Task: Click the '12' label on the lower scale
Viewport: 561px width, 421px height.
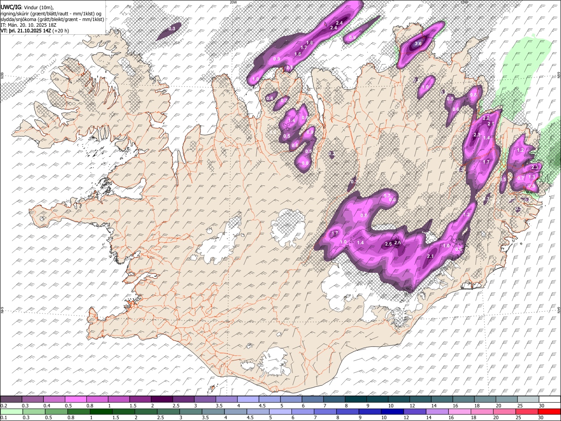Action: (406, 418)
